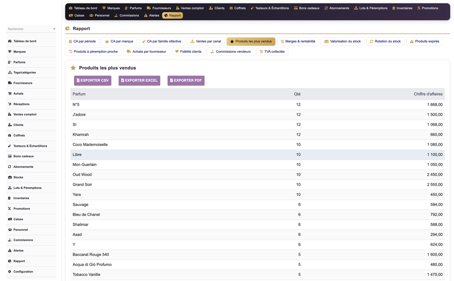Click the Réceptions icon in the sidebar
The image size is (454, 281).
10,104
